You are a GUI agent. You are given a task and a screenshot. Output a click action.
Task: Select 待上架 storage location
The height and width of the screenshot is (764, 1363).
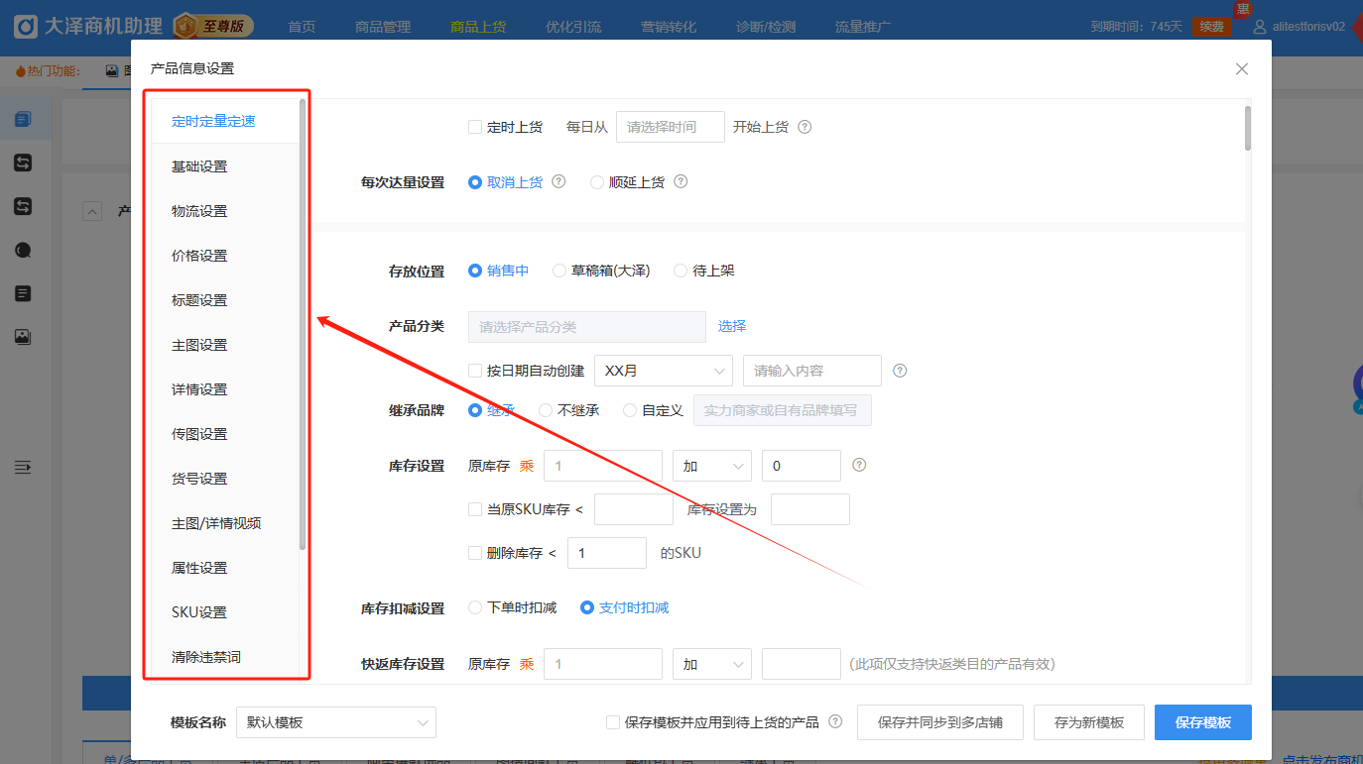click(x=681, y=271)
